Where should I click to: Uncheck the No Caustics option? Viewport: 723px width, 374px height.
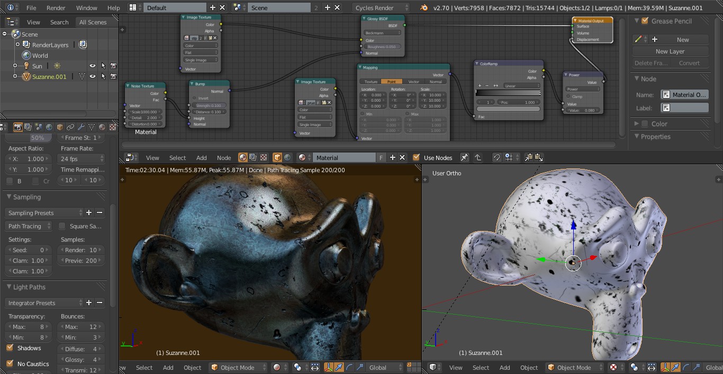coord(10,363)
